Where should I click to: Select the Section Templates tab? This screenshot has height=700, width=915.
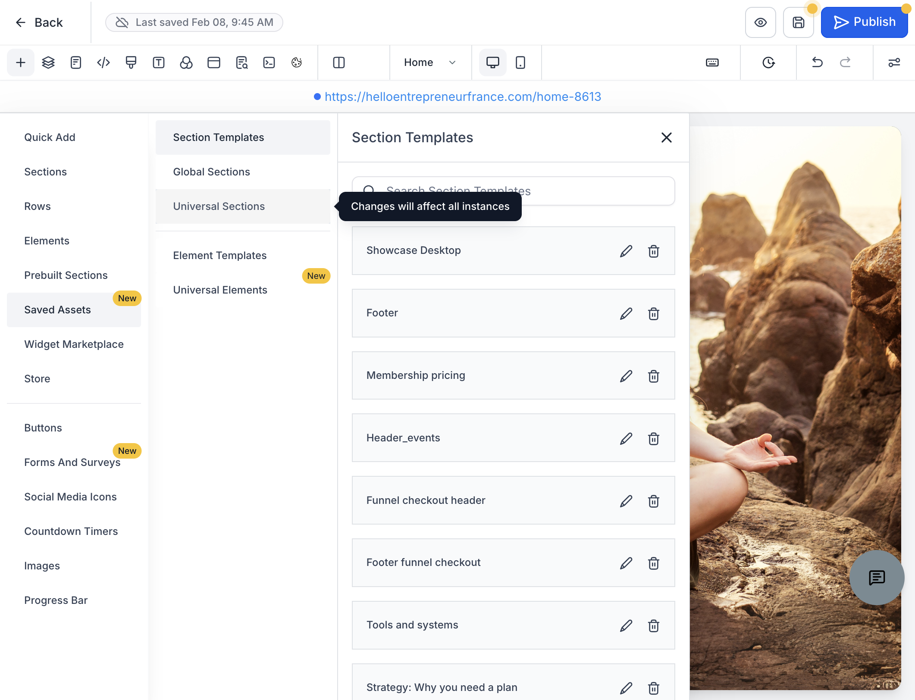tap(243, 137)
